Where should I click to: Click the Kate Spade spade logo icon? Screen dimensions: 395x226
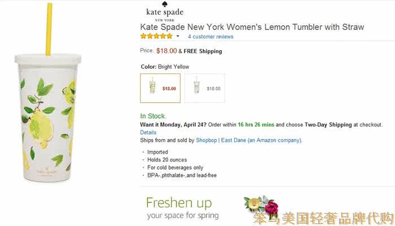pos(164,3)
